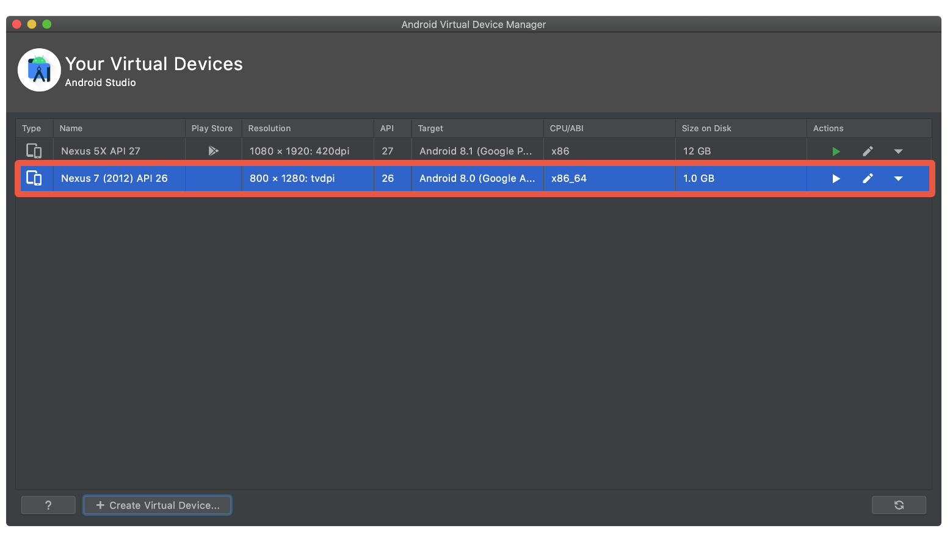
Task: Click Android 8.0 (Google A... target cell
Action: tap(477, 178)
